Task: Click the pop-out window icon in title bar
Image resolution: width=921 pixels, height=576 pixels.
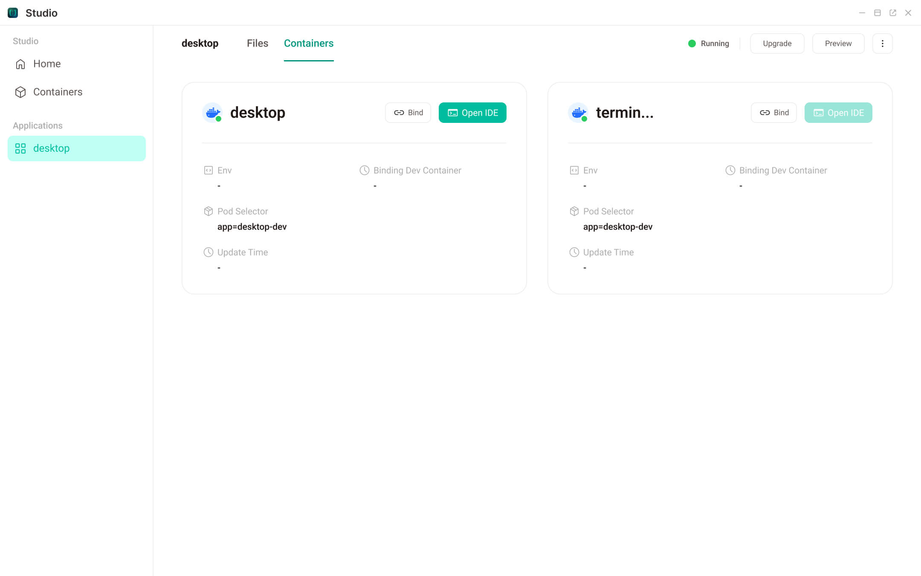Action: [x=892, y=13]
